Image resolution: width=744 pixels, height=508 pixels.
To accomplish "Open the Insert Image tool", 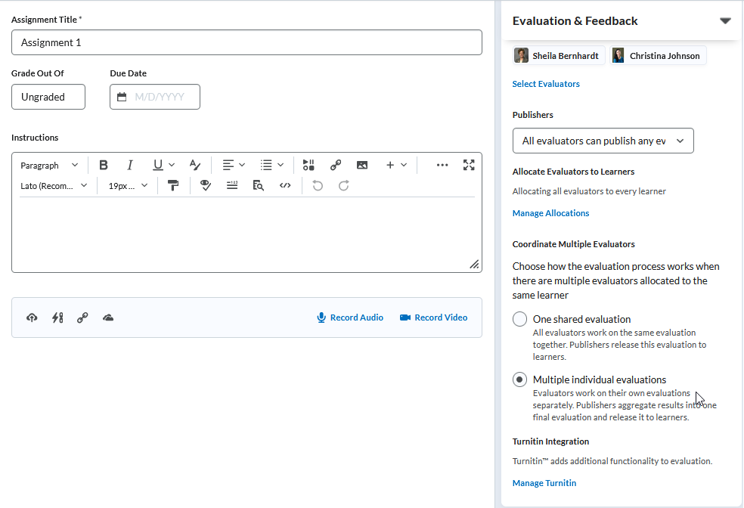I will (362, 165).
